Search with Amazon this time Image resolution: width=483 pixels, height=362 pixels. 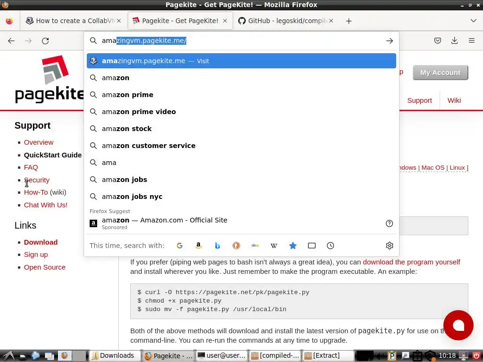199,245
